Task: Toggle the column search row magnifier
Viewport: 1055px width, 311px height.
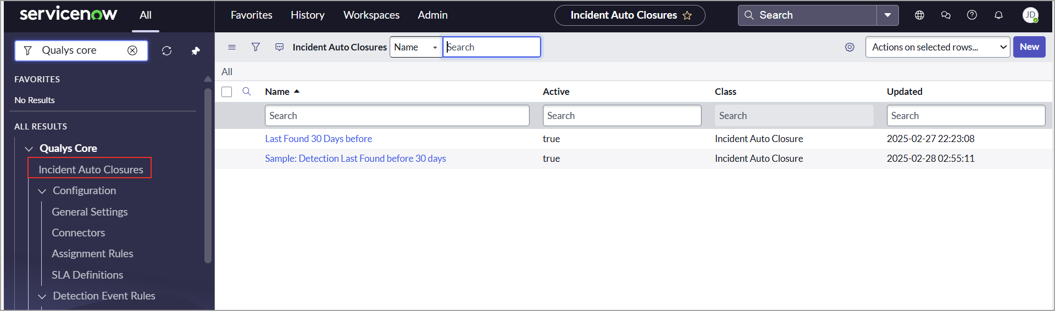Action: pyautogui.click(x=247, y=92)
